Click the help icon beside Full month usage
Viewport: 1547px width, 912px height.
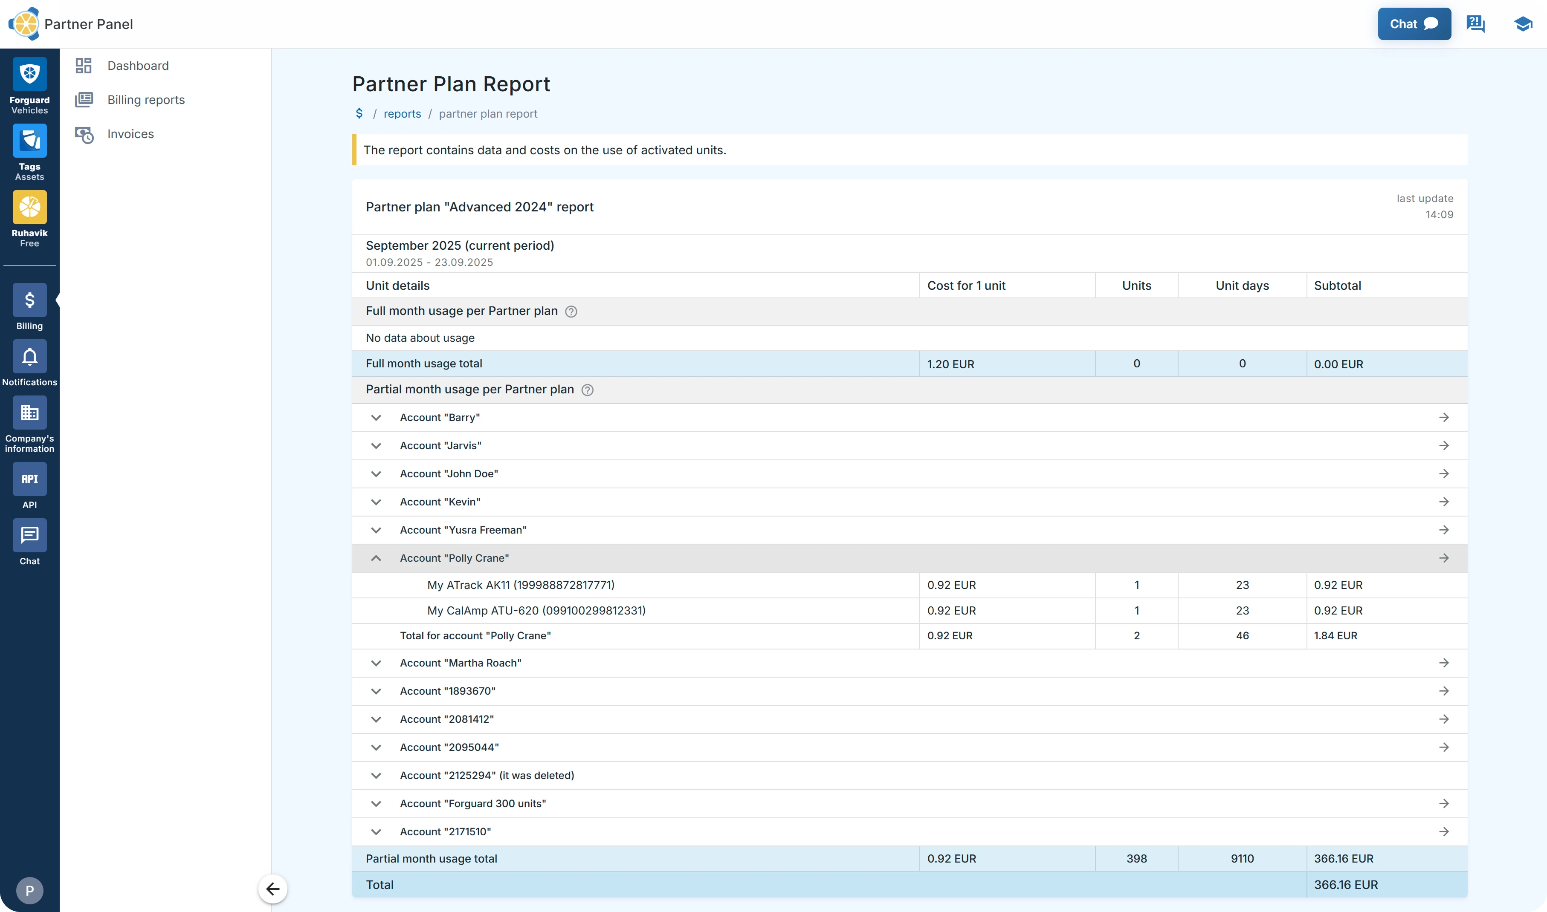(571, 312)
